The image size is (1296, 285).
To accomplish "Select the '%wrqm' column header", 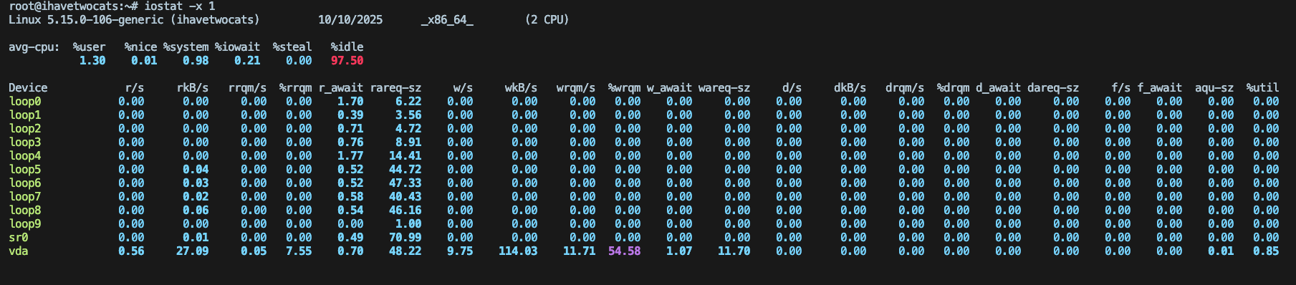I will [x=625, y=88].
